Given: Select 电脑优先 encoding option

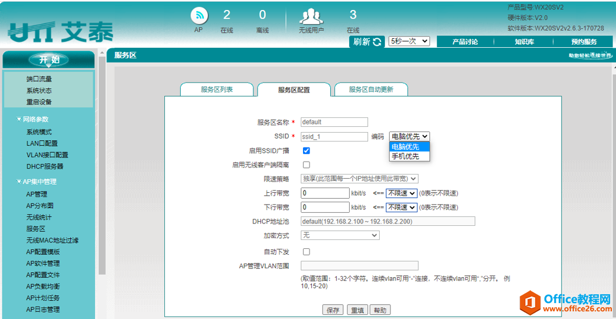Looking at the screenshot, I should pos(409,146).
